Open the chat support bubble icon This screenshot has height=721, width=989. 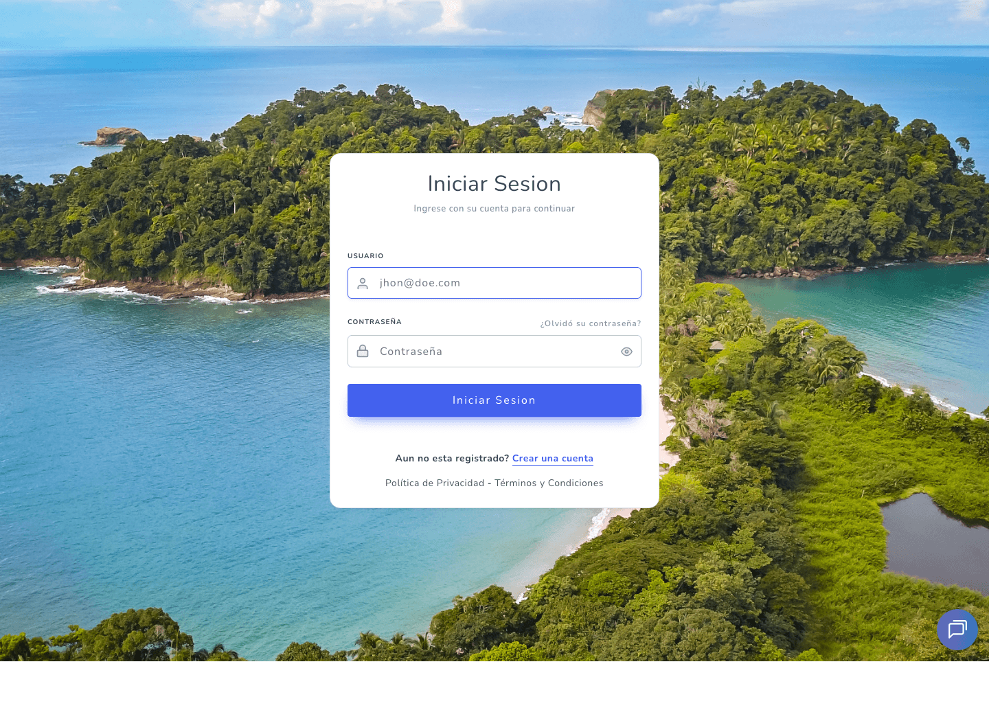tap(957, 630)
